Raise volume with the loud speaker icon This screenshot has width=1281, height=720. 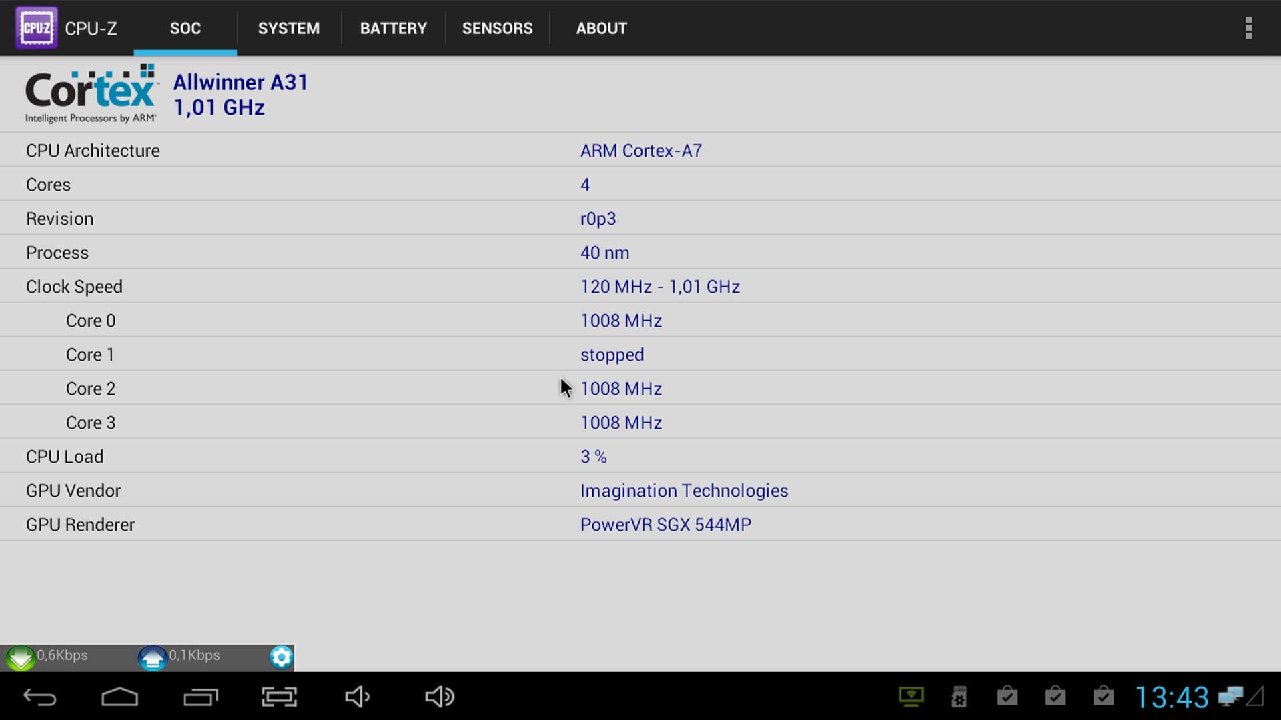[x=440, y=697]
